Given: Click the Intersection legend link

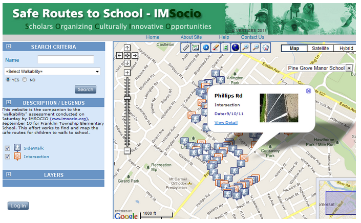Looking at the screenshot, I should [x=36, y=157].
